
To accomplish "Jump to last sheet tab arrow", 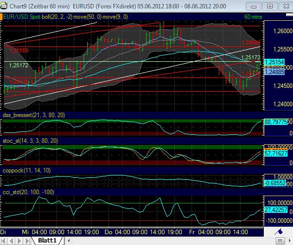I will (27, 241).
